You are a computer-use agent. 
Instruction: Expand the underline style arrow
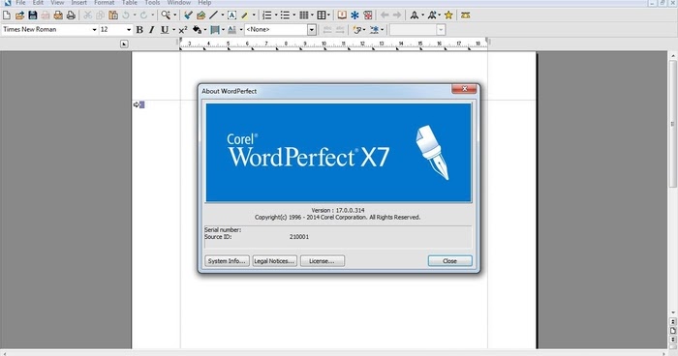click(173, 30)
